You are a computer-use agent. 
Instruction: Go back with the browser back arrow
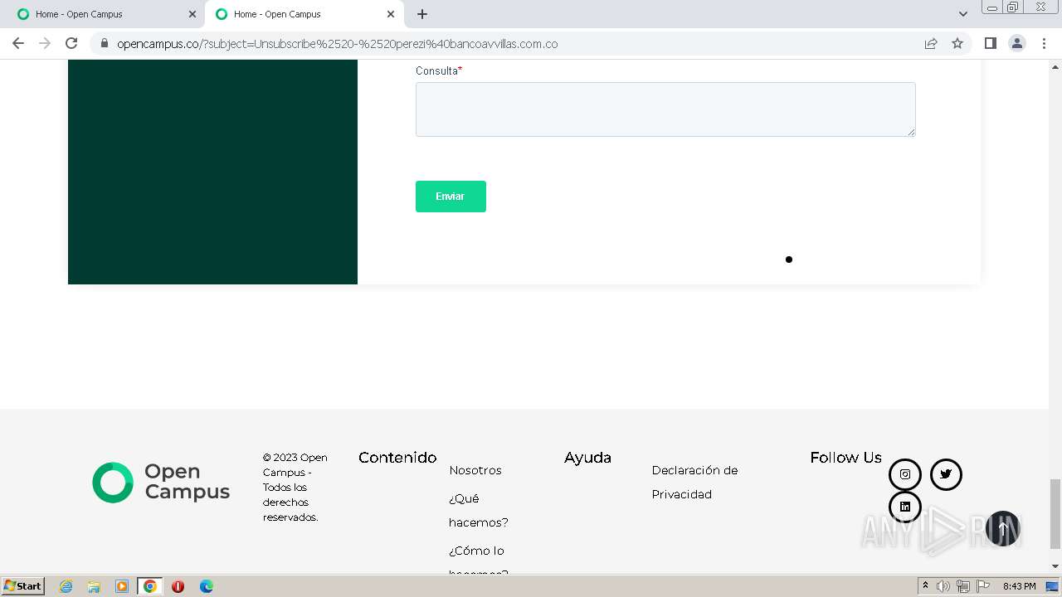click(18, 43)
